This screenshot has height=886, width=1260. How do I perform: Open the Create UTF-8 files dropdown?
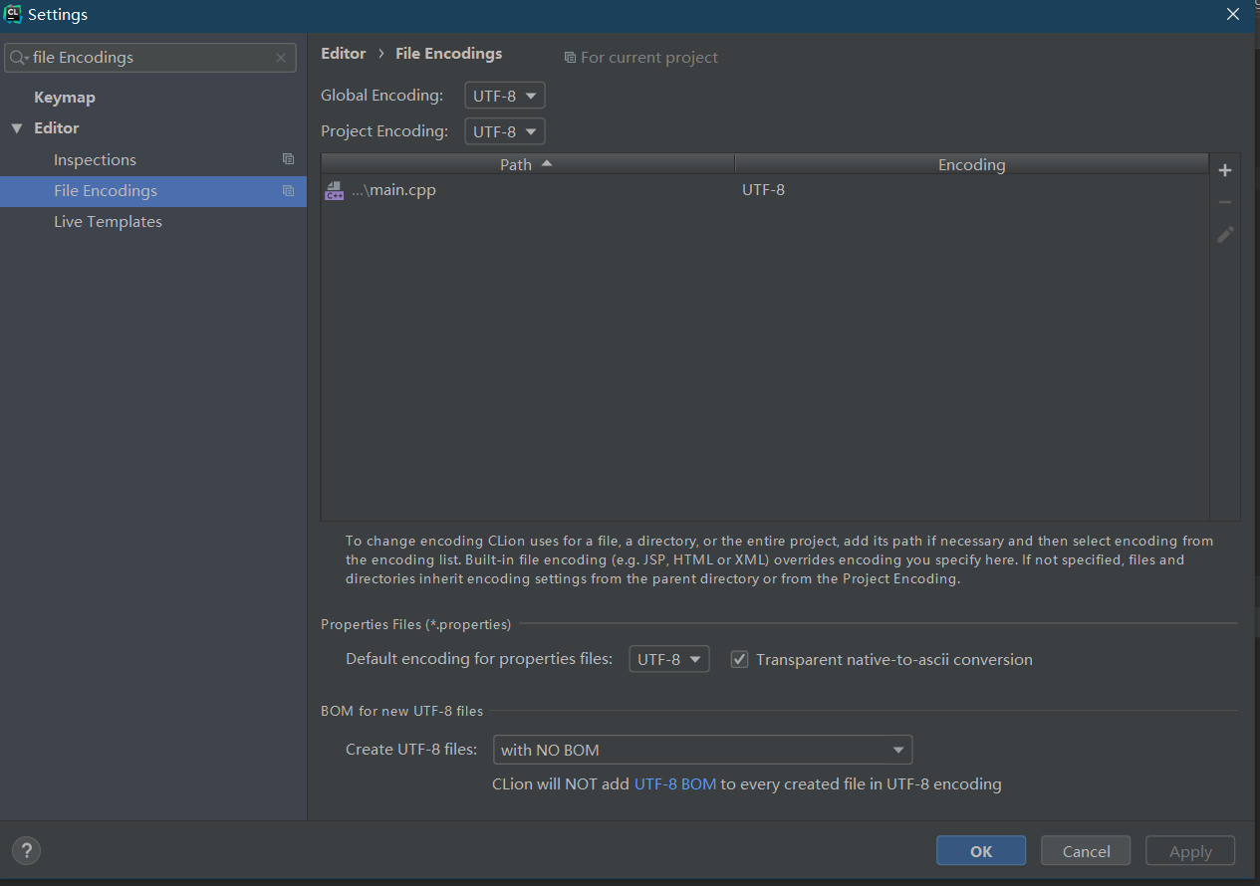coord(703,750)
